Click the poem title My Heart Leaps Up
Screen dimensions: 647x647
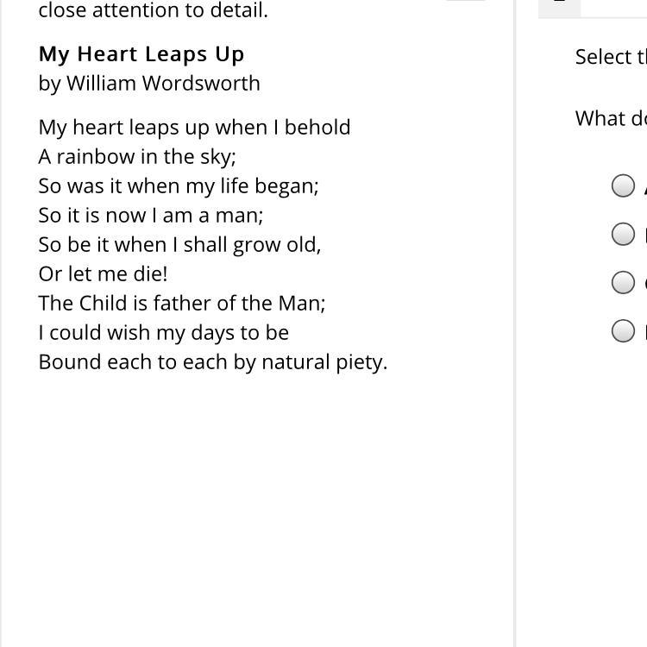tap(141, 55)
